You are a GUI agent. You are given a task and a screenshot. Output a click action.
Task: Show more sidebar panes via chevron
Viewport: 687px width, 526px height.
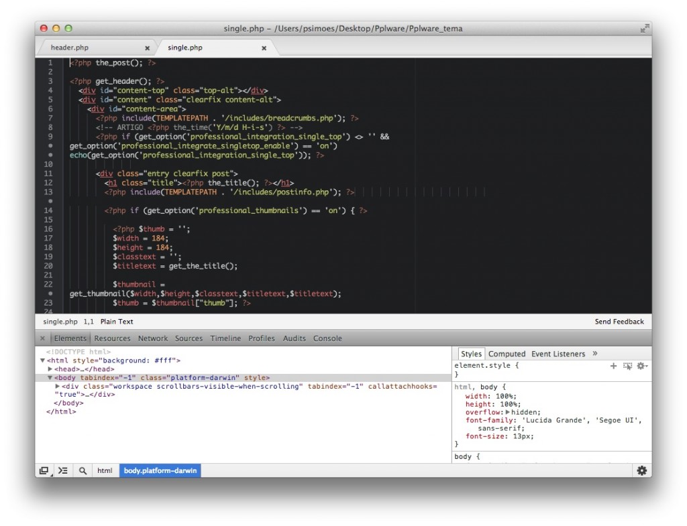pos(594,354)
